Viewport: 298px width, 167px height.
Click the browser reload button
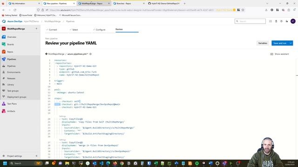[x=15, y=10]
